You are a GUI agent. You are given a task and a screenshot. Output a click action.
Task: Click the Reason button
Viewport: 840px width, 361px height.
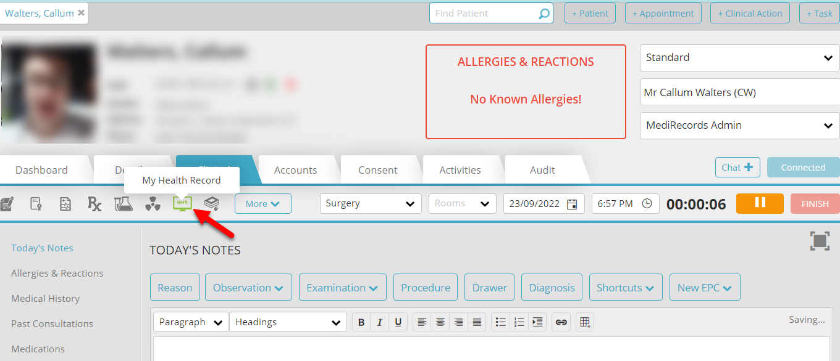175,287
